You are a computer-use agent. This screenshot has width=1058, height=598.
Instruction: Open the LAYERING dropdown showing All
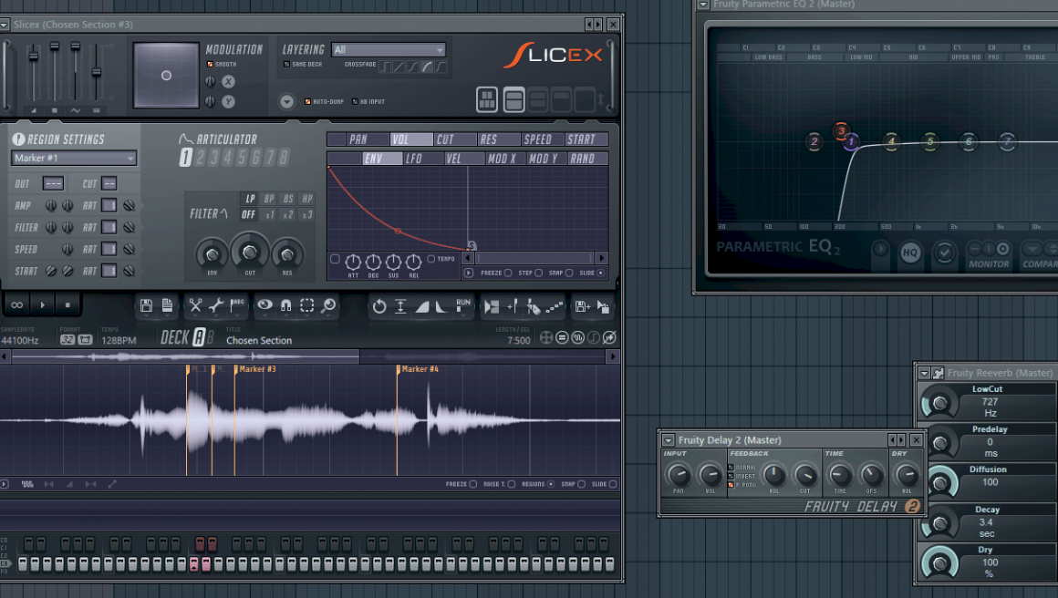[388, 49]
